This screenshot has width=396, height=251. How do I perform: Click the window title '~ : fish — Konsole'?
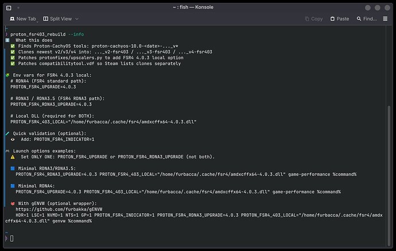click(x=193, y=7)
